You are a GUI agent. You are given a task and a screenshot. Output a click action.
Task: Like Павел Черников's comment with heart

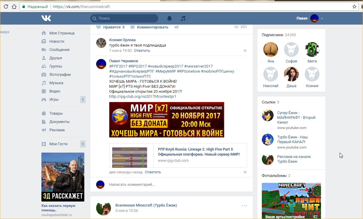coord(245,172)
